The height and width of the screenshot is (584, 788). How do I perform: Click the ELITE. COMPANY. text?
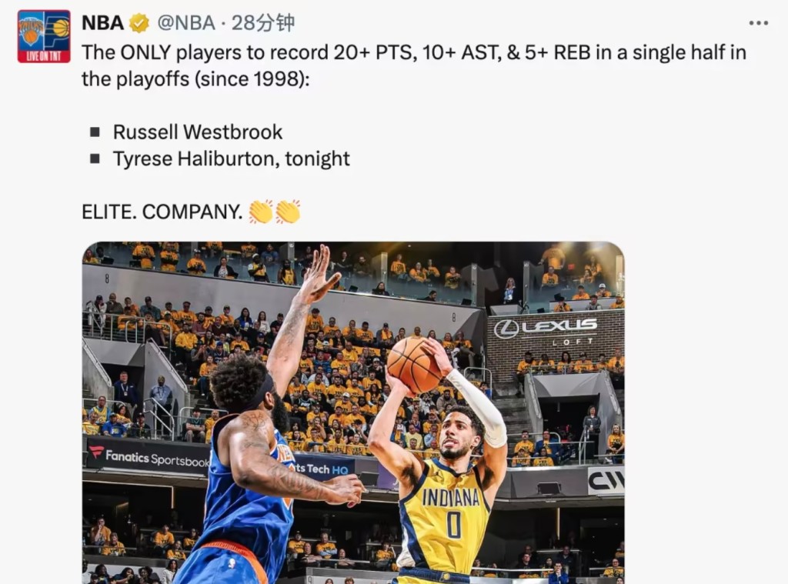pyautogui.click(x=162, y=212)
